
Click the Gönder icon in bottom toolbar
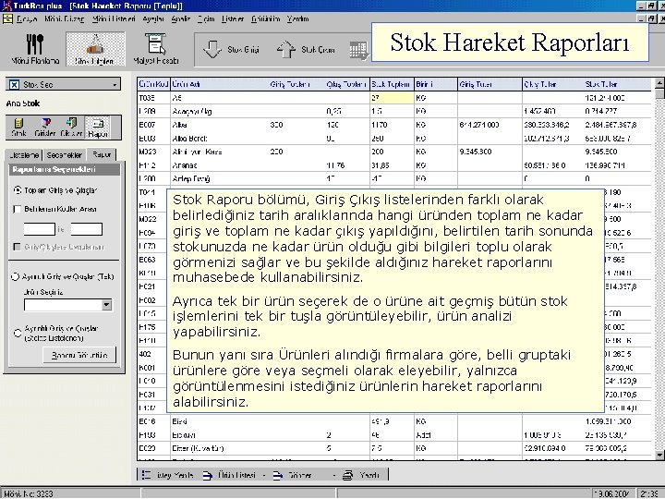point(277,476)
